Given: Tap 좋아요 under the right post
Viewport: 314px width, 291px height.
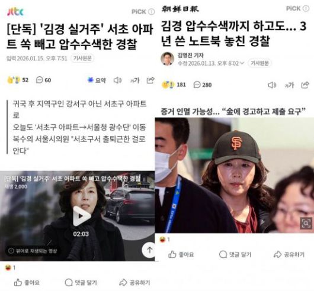Looking at the screenshot, I should tap(181, 254).
